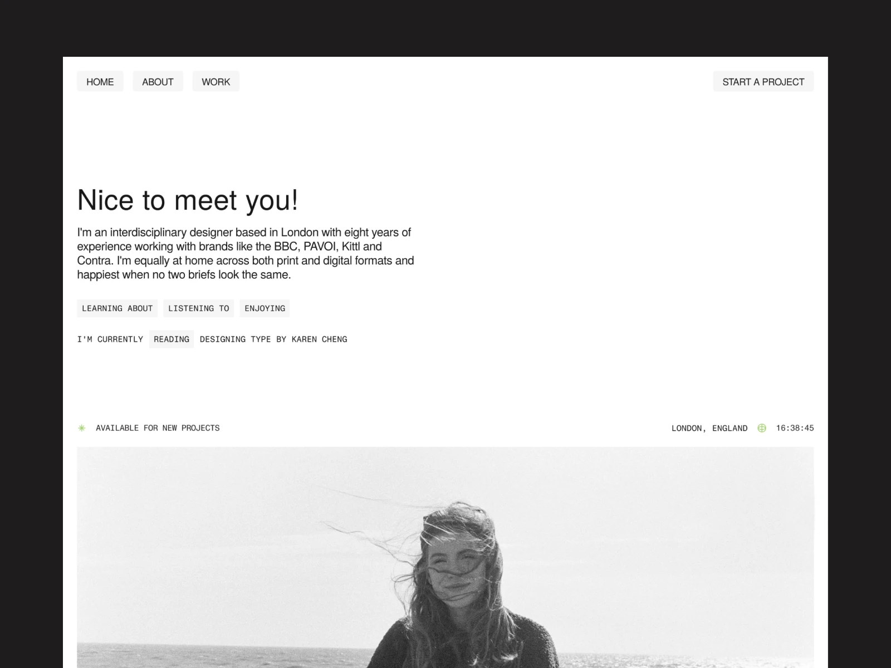Select the LEARNING ABOUT tag

tap(118, 308)
